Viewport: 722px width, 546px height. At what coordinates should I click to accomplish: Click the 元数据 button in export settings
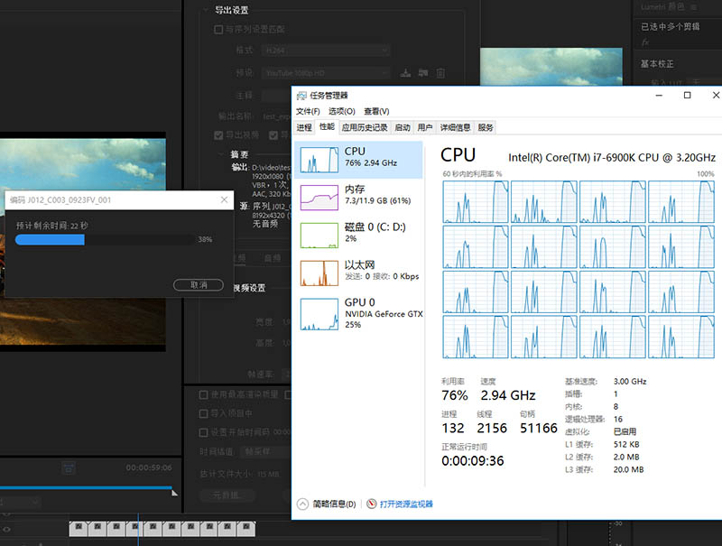227,495
